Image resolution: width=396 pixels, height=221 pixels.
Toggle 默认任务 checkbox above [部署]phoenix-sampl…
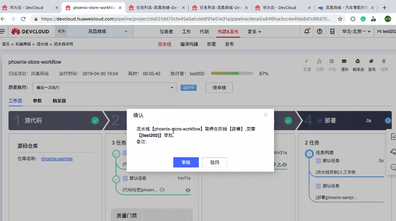coord(318,186)
